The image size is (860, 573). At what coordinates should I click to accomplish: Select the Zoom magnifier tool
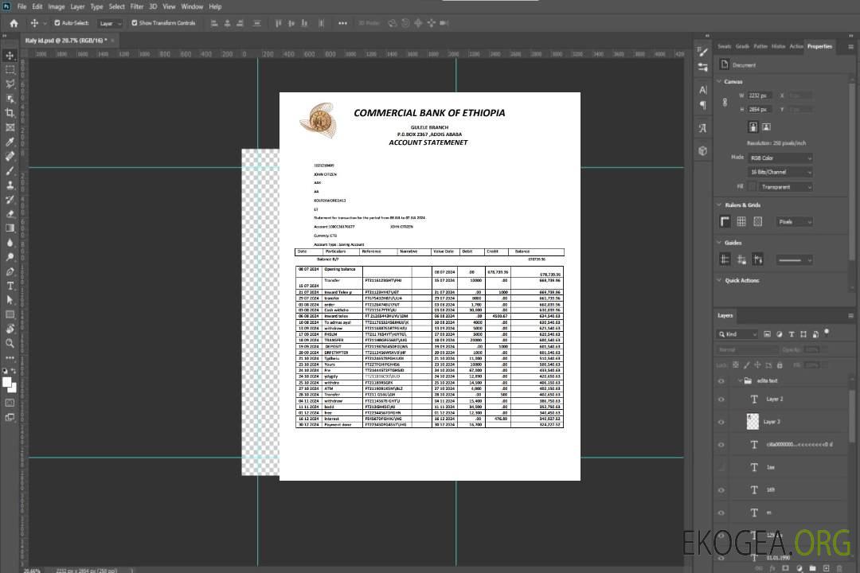[x=10, y=343]
